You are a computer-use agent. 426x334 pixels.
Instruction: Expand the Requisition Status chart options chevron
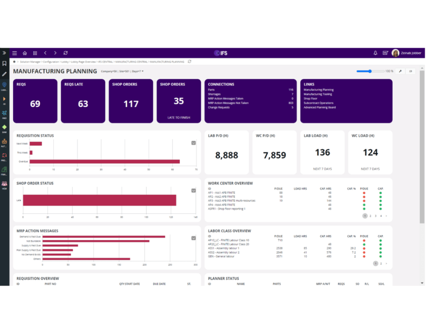[194, 143]
